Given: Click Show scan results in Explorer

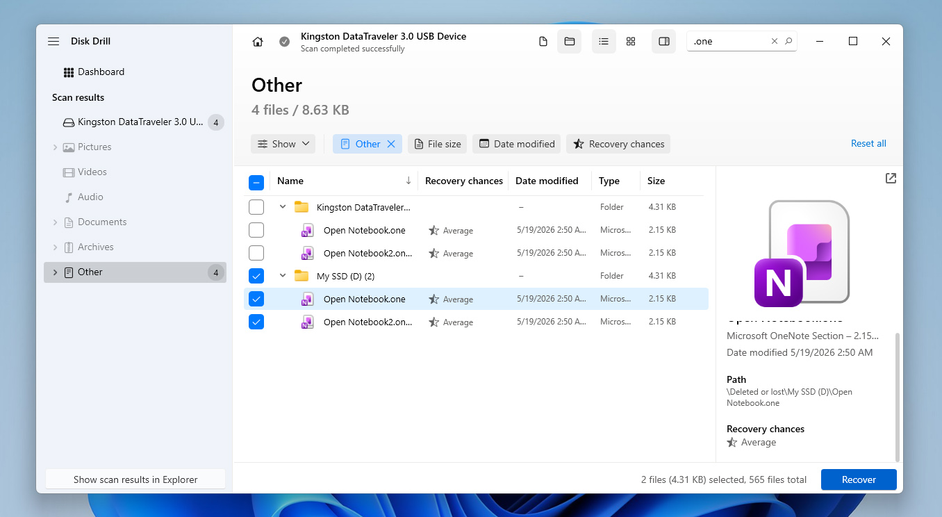Looking at the screenshot, I should point(135,479).
